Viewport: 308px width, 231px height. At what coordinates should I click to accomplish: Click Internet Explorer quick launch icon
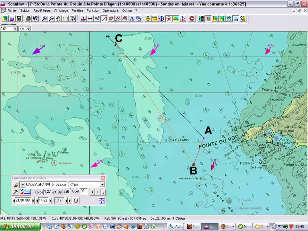tap(133, 226)
